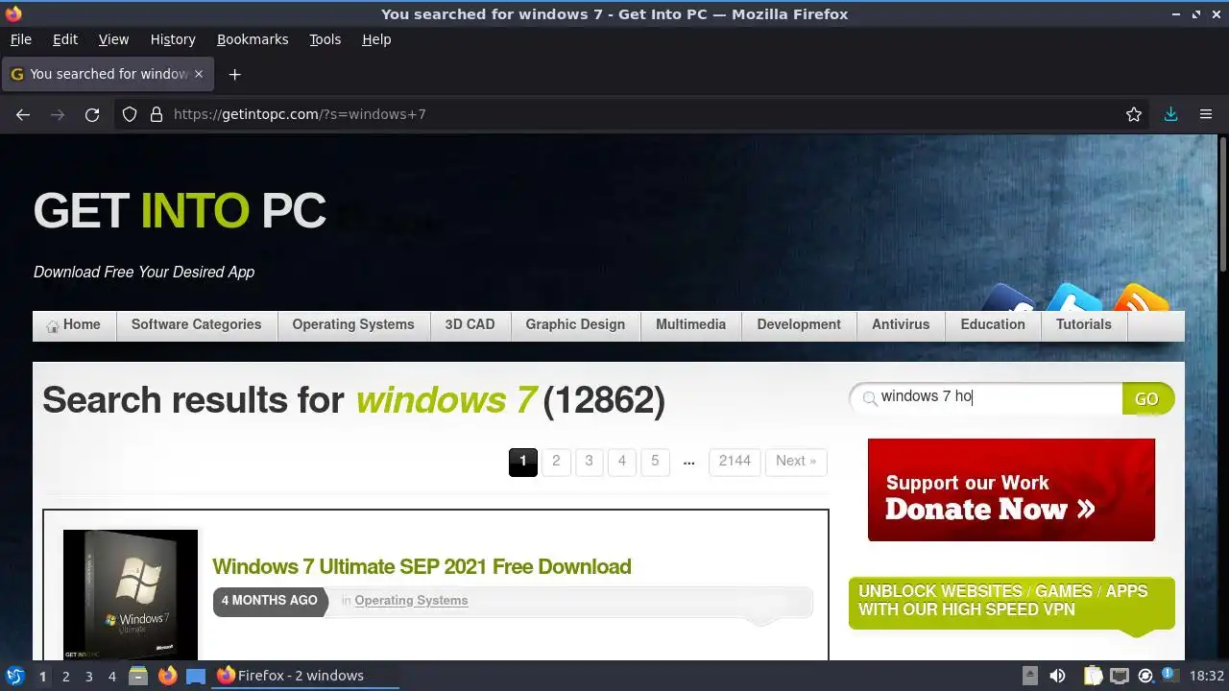Click the magnifier icon in search box
1229x691 pixels.
pos(870,398)
